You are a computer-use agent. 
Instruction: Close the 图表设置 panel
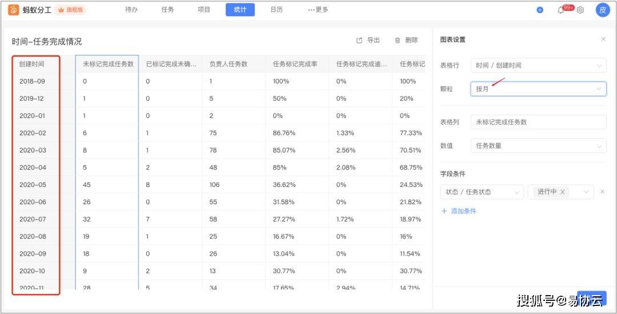[x=603, y=39]
